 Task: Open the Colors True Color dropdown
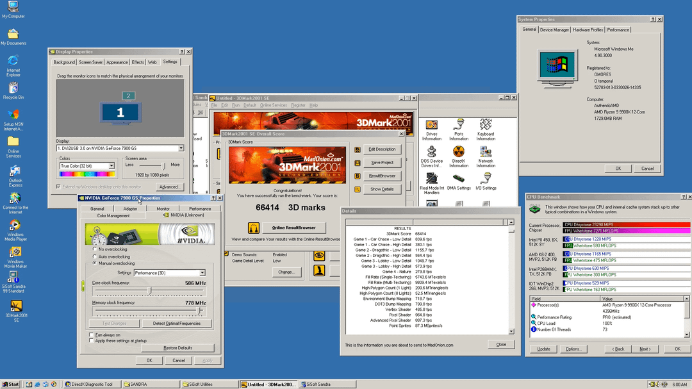tap(111, 166)
